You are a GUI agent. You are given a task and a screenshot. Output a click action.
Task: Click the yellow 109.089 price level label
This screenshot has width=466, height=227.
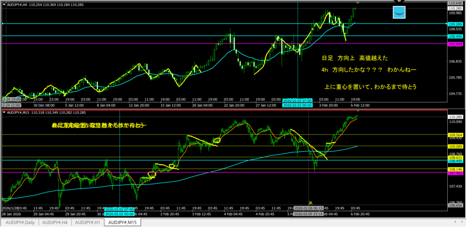(x=456, y=146)
